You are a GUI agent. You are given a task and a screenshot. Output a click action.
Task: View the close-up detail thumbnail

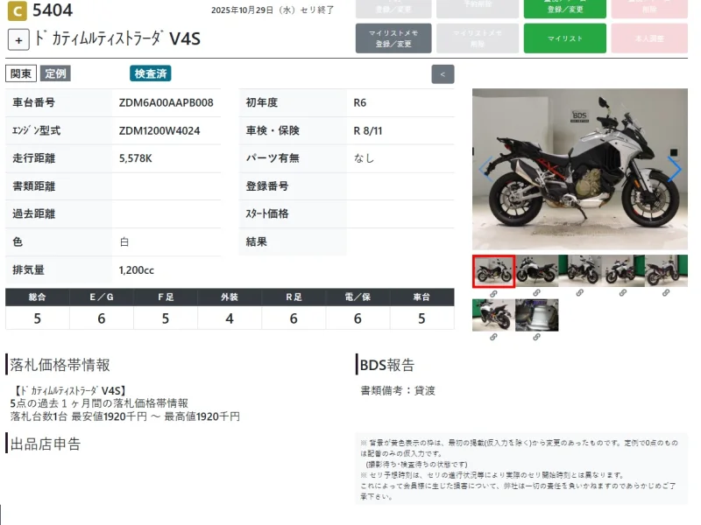pos(536,315)
